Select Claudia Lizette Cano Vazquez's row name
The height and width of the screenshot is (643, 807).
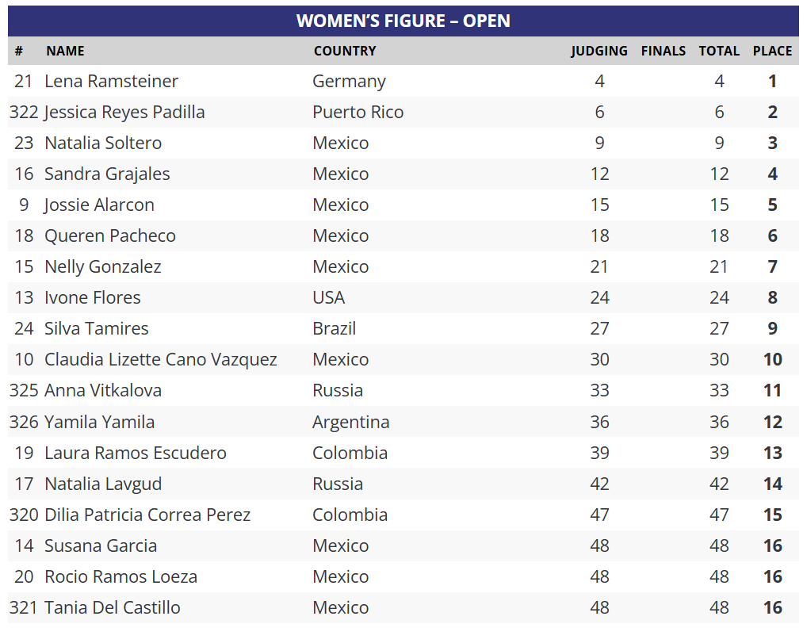pos(161,359)
